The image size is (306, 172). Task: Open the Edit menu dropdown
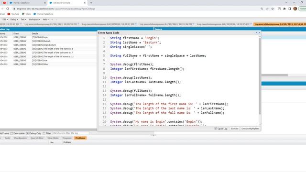pos(5,20)
